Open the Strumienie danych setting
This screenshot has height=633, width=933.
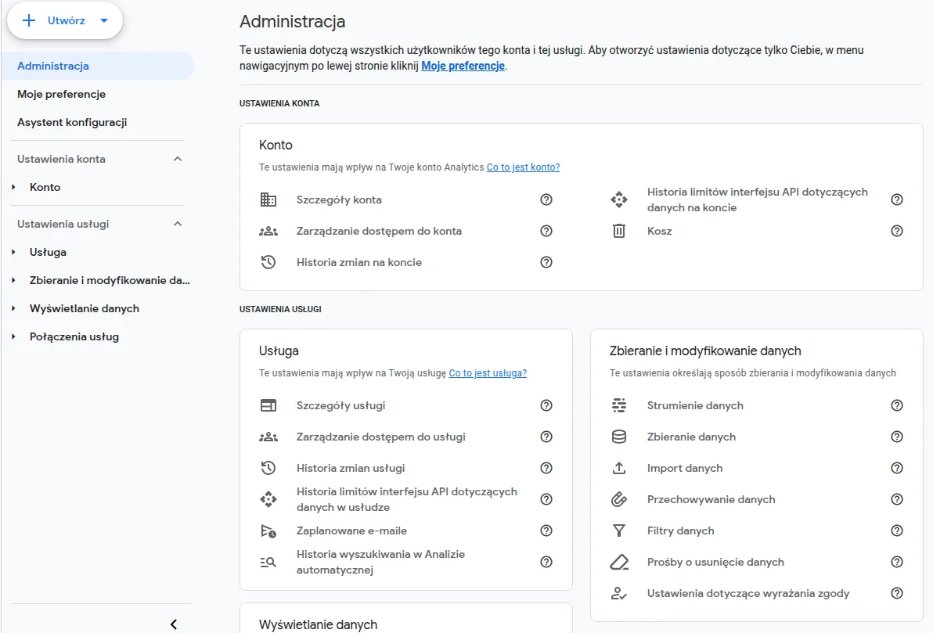(695, 406)
